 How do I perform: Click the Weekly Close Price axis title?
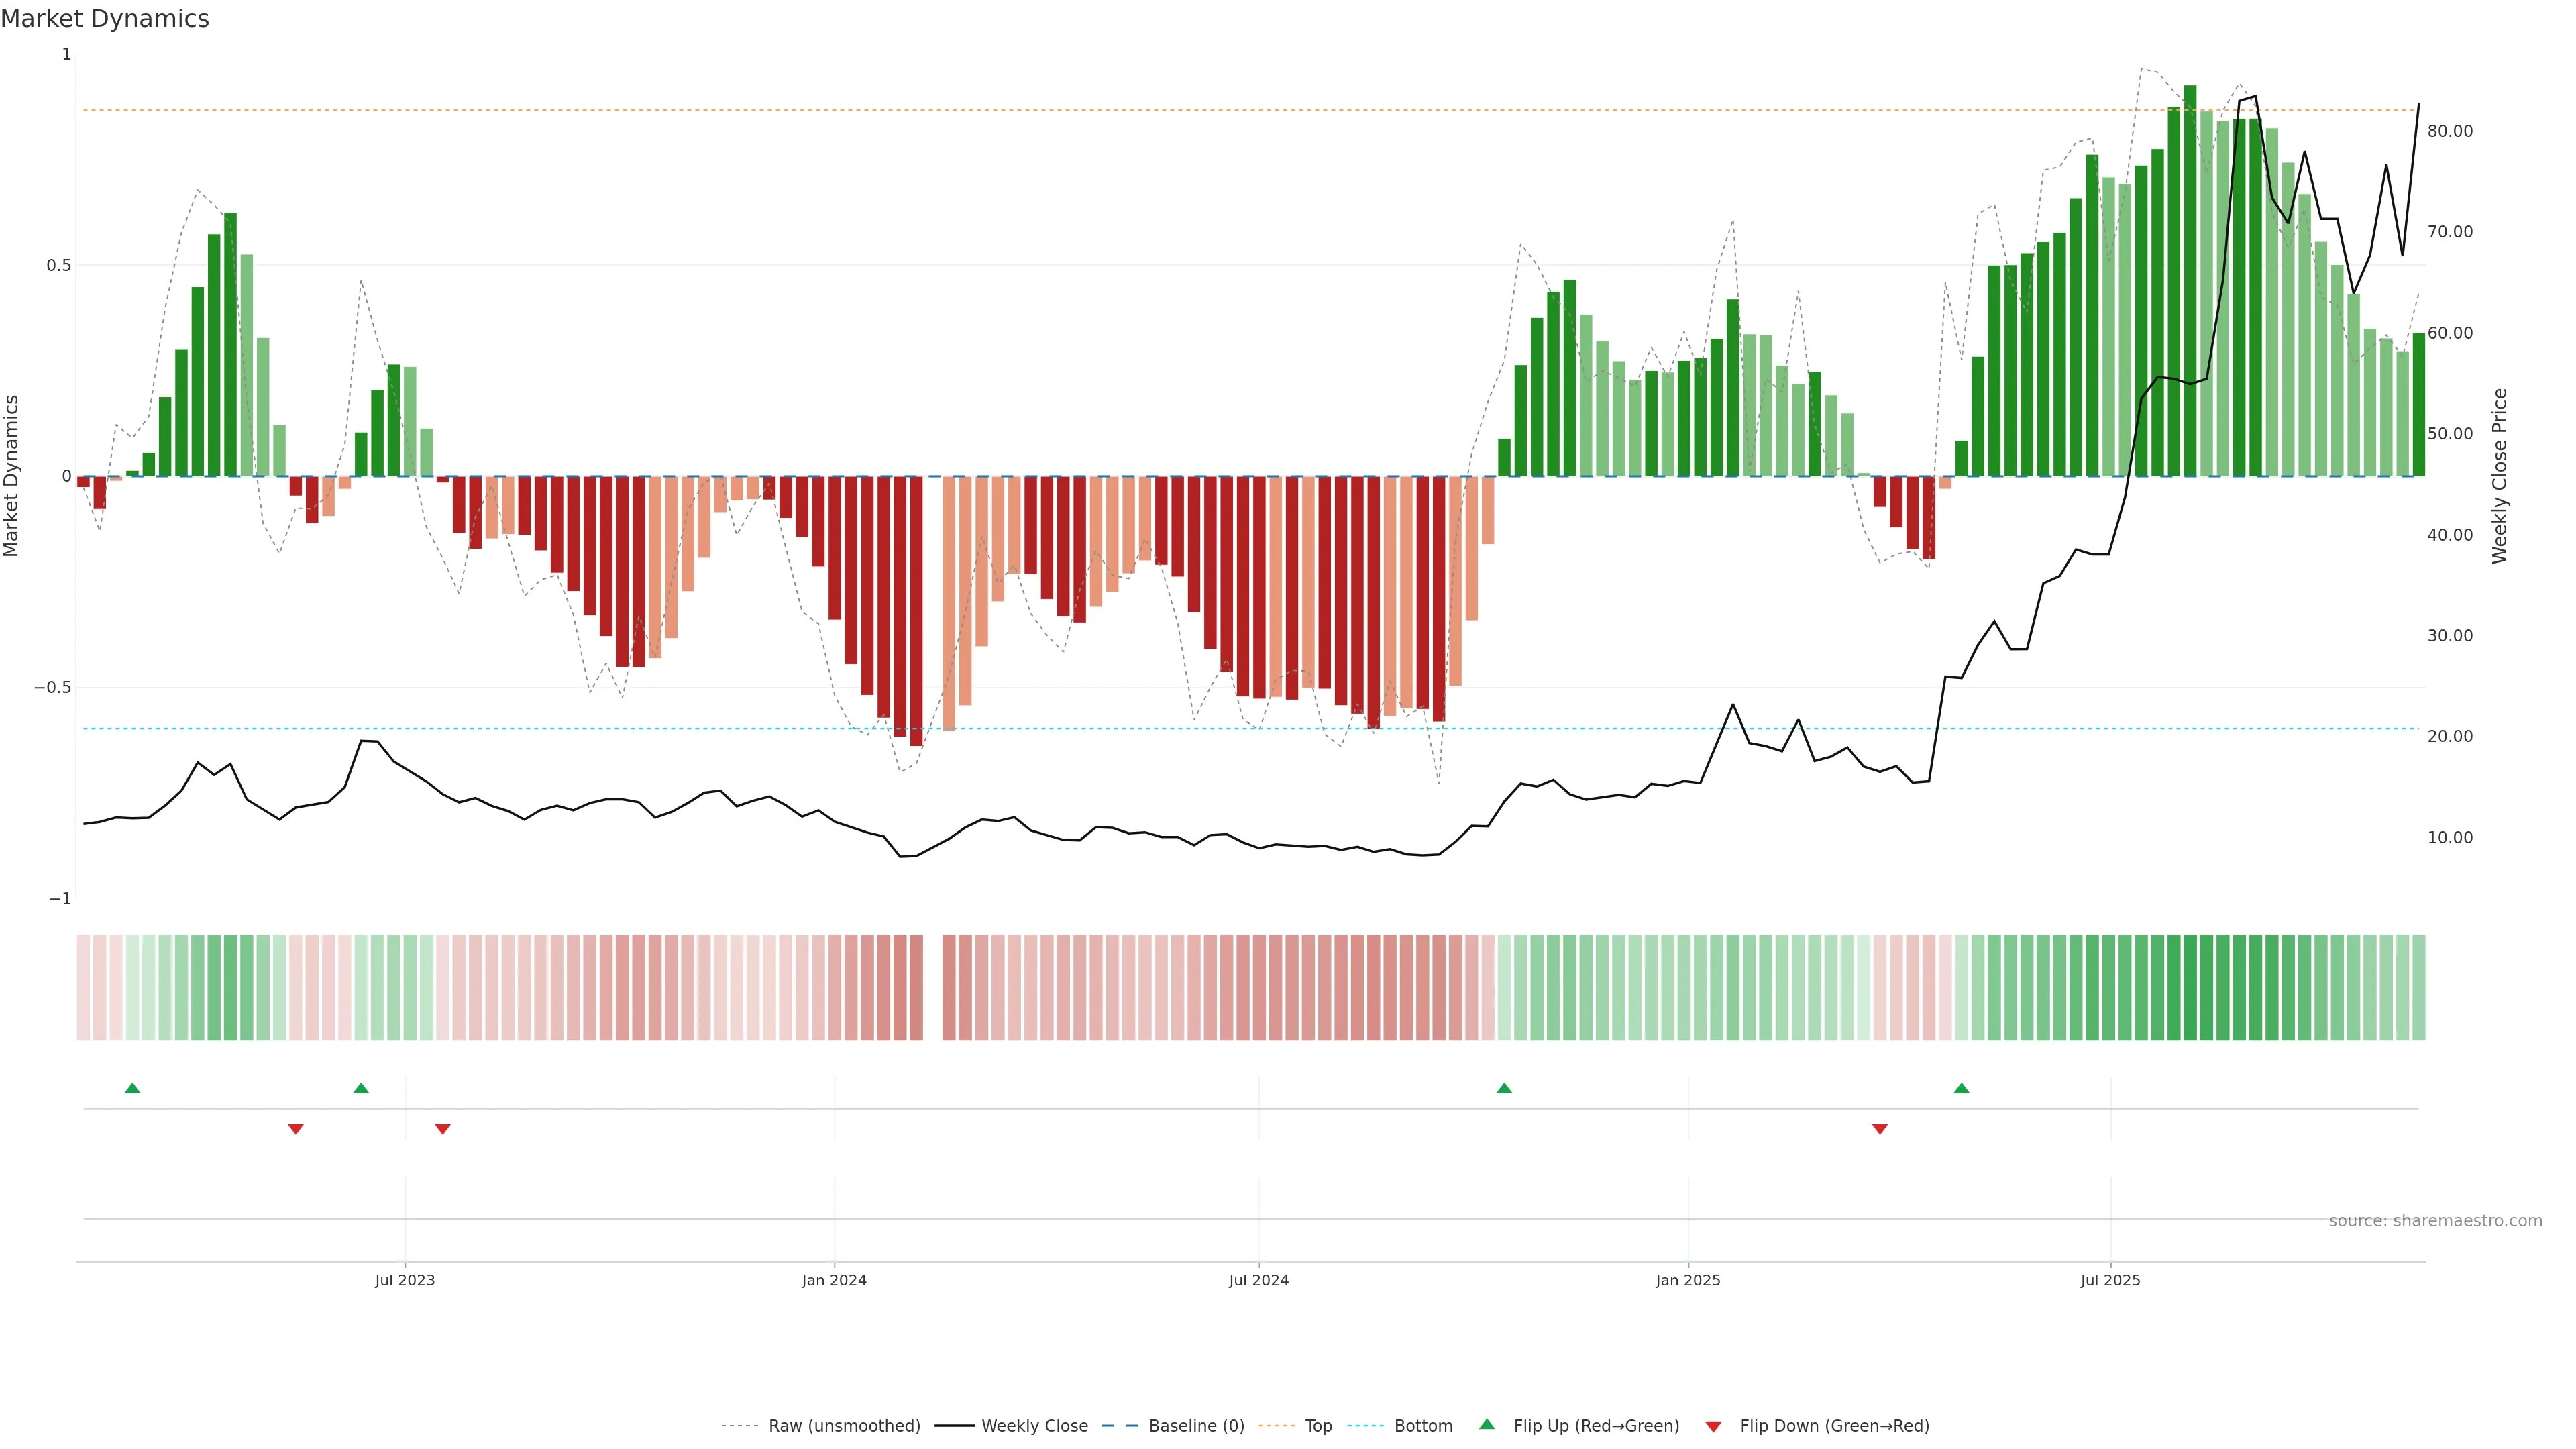[x=2499, y=476]
